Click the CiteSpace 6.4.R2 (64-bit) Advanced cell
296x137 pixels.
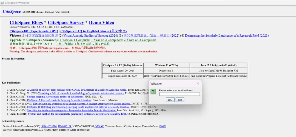pos(123,65)
